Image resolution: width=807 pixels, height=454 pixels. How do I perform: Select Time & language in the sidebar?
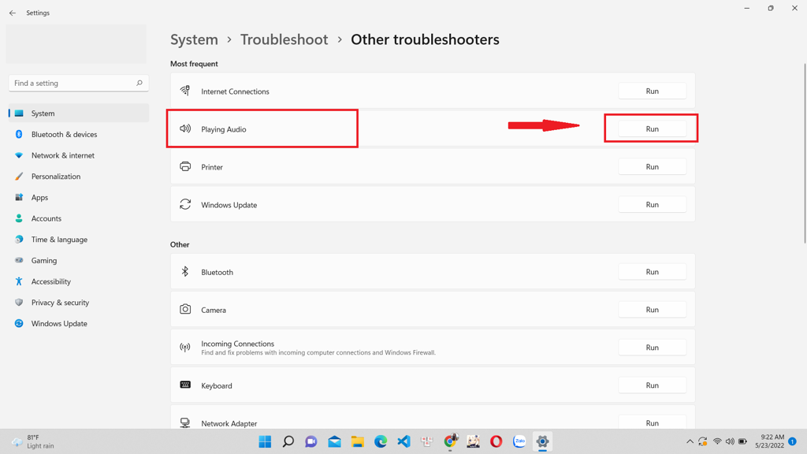pos(79,240)
